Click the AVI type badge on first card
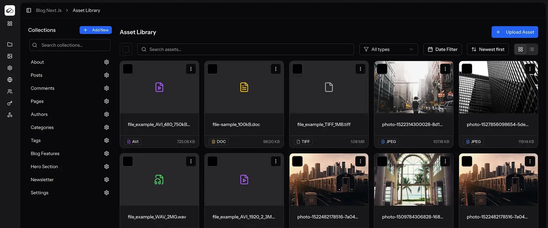548x228 pixels. 133,142
